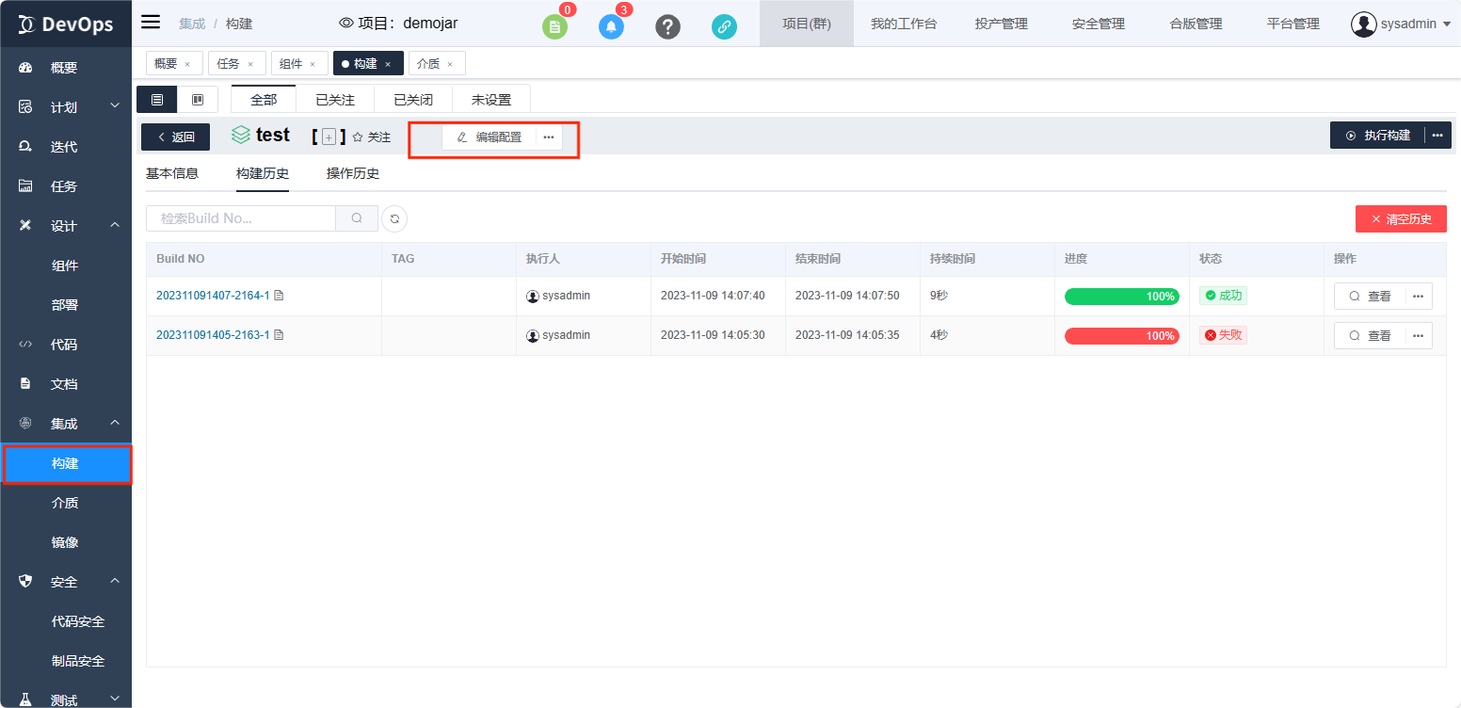Click the plus box next to test
The height and width of the screenshot is (708, 1461).
tap(329, 137)
